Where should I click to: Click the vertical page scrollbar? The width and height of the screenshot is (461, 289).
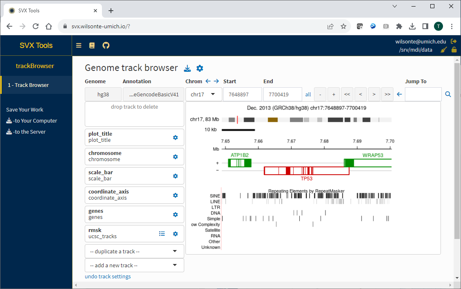457,151
